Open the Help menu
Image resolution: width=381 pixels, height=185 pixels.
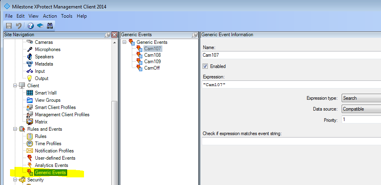(82, 16)
